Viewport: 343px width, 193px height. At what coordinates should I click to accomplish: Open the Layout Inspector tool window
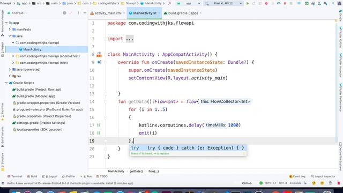click(323, 176)
